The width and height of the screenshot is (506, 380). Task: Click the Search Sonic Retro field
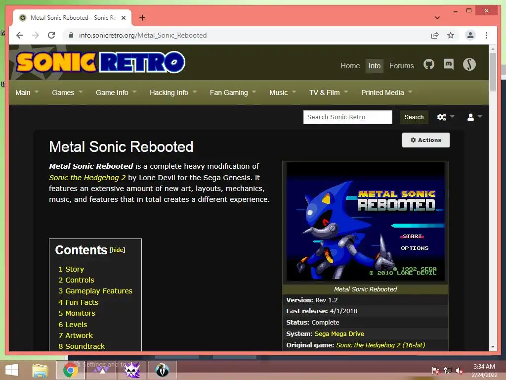pyautogui.click(x=347, y=117)
